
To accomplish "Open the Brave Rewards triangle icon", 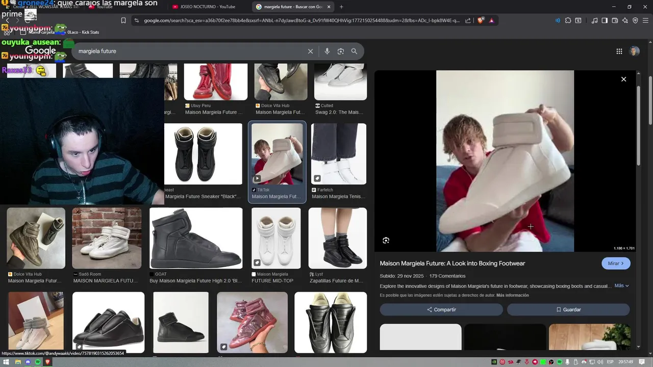I will tap(491, 20).
